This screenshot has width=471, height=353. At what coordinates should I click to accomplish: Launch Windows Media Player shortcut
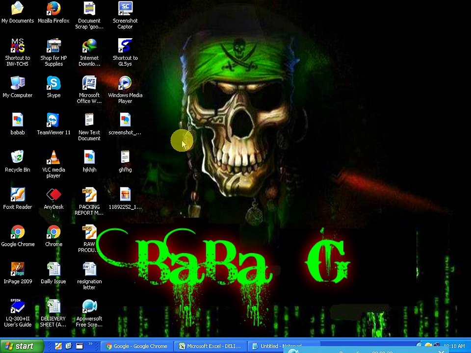coord(125,89)
